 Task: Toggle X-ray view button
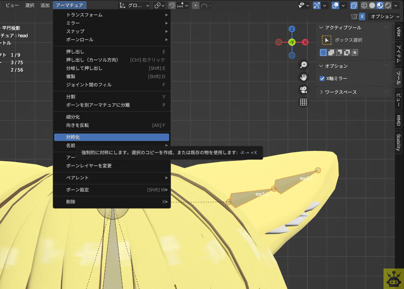[x=354, y=5]
